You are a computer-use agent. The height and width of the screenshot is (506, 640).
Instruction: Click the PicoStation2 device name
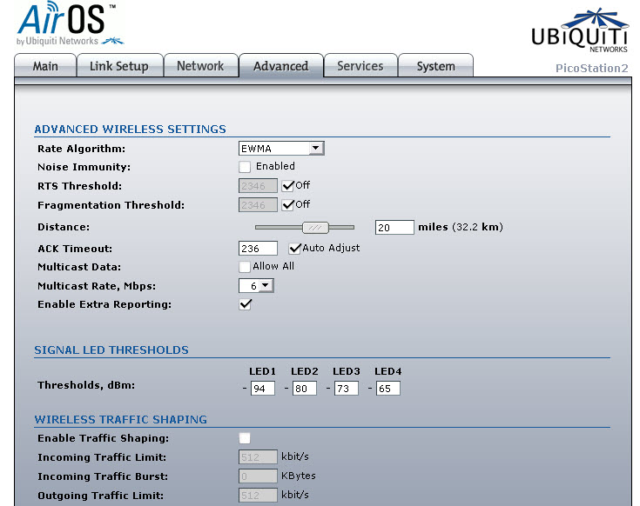click(x=591, y=68)
